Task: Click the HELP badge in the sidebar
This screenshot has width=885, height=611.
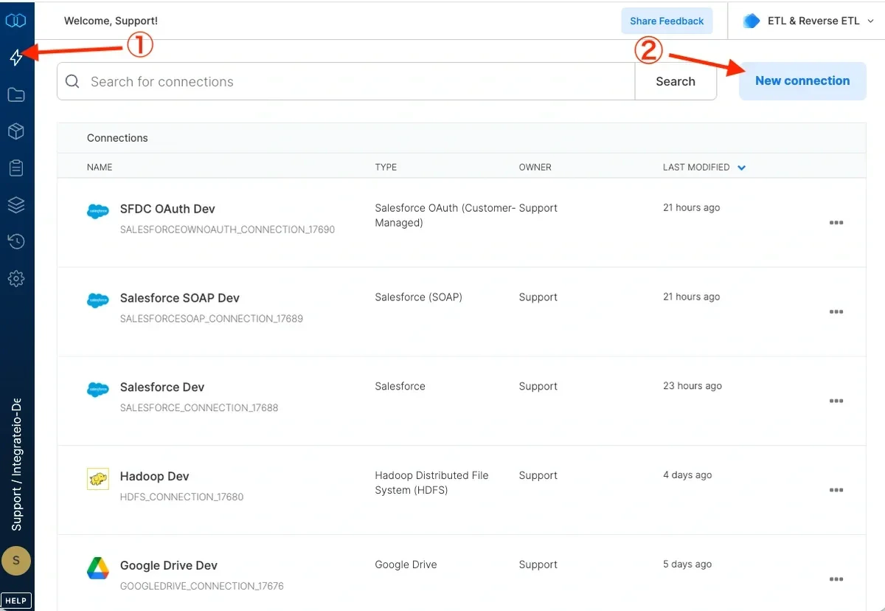Action: coord(16,600)
